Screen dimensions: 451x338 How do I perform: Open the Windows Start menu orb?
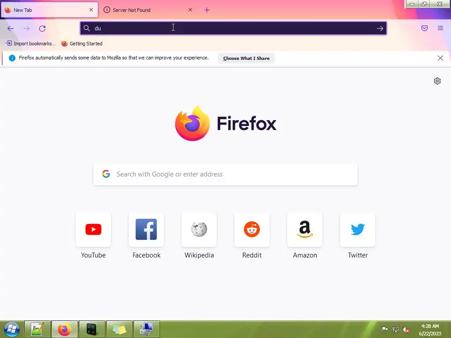pos(11,329)
